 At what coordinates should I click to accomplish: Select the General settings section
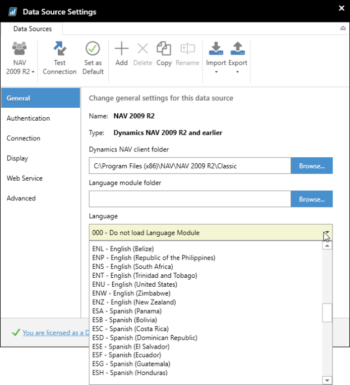point(41,98)
